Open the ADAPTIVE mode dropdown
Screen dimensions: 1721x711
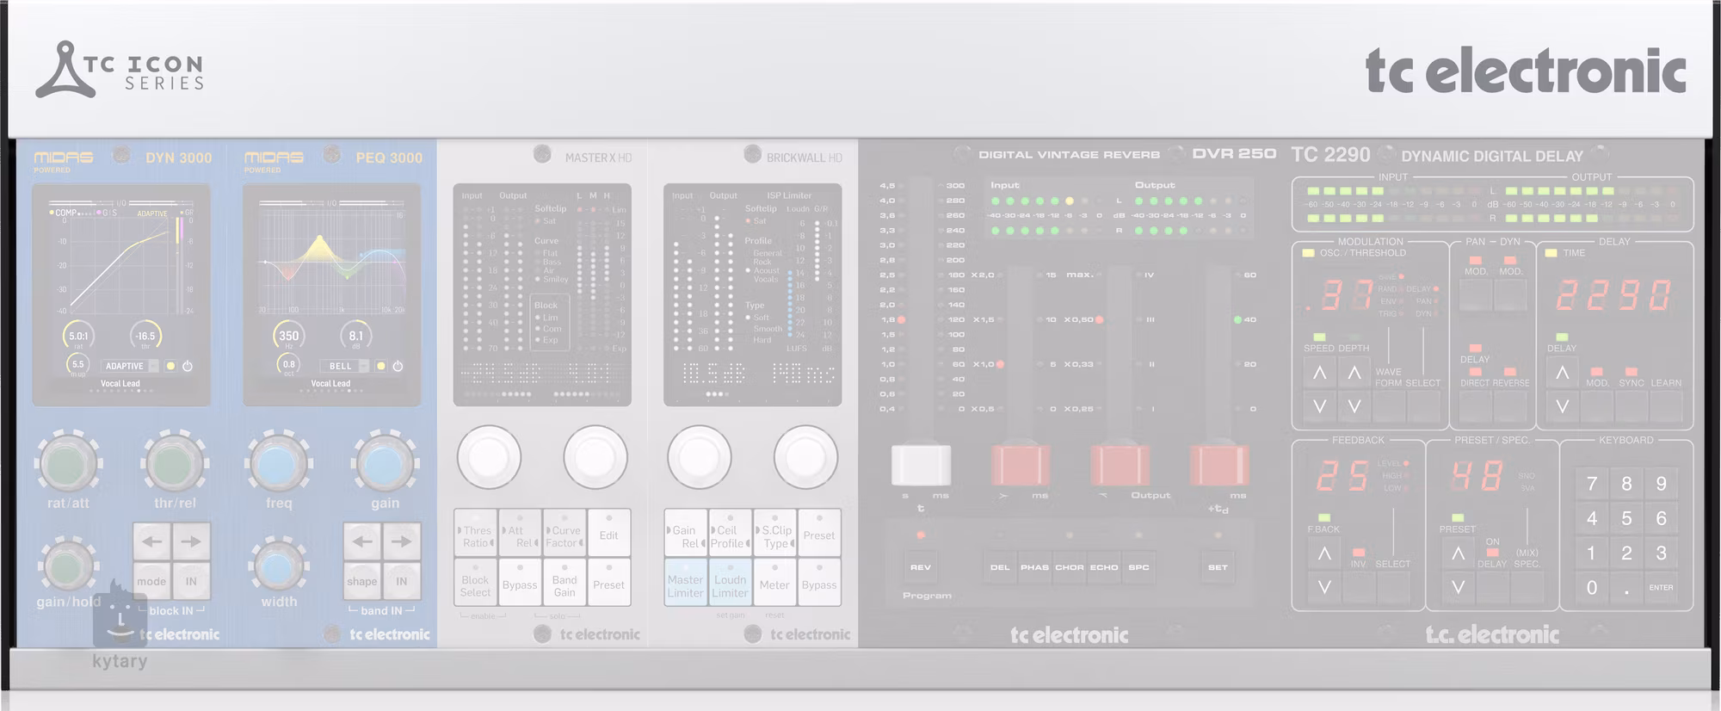click(131, 366)
